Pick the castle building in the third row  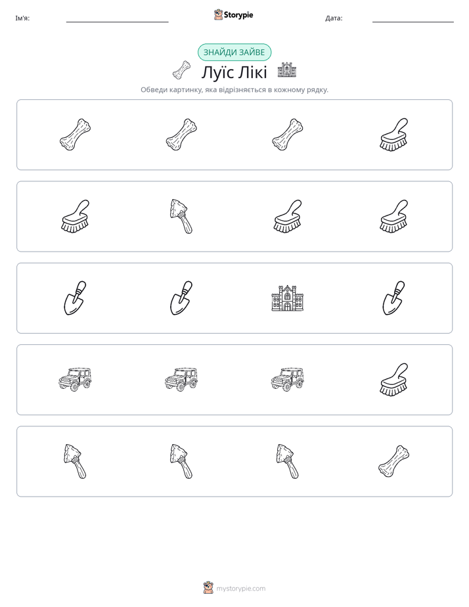click(x=287, y=298)
